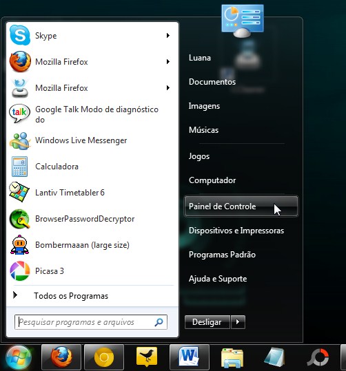Viewport: 346px width, 371px height.
Task: Select the Calculadora text label
Action: click(57, 167)
